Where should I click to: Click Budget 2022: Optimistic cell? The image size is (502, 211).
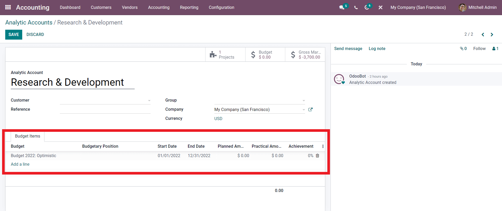[33, 156]
